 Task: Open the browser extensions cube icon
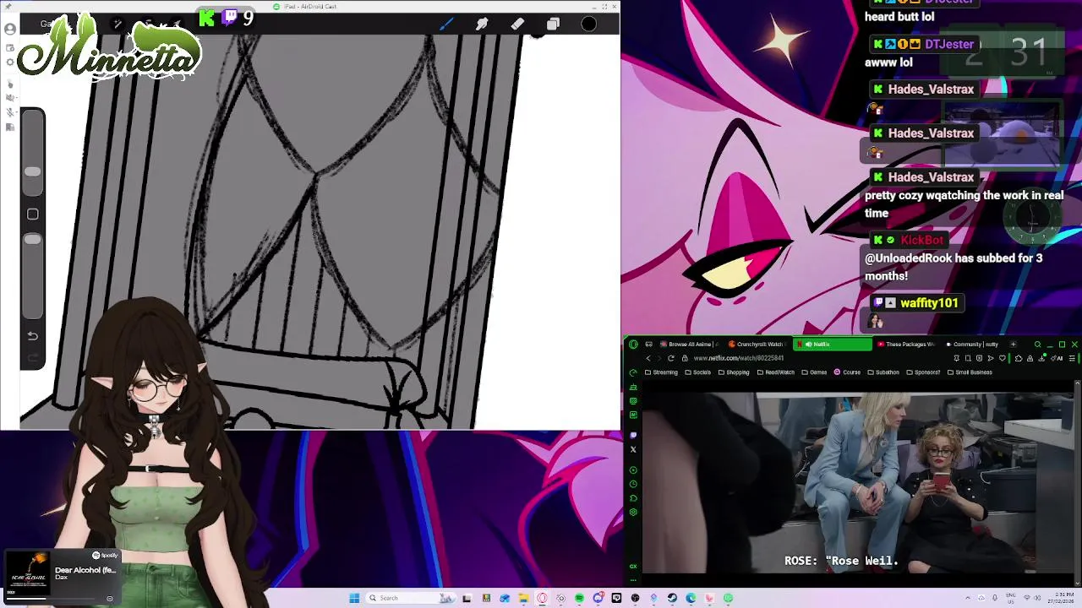[1019, 358]
